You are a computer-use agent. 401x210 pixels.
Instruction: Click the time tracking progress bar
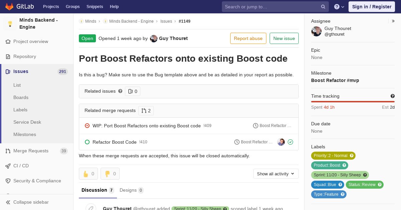(353, 102)
